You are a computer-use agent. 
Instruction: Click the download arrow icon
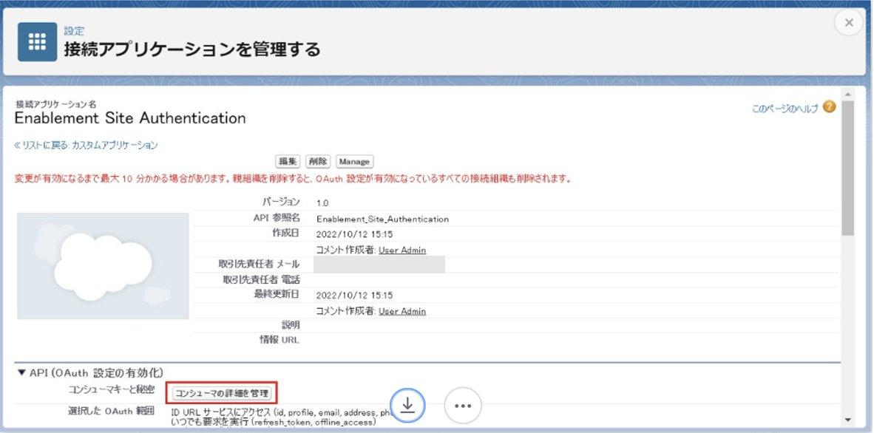[407, 405]
